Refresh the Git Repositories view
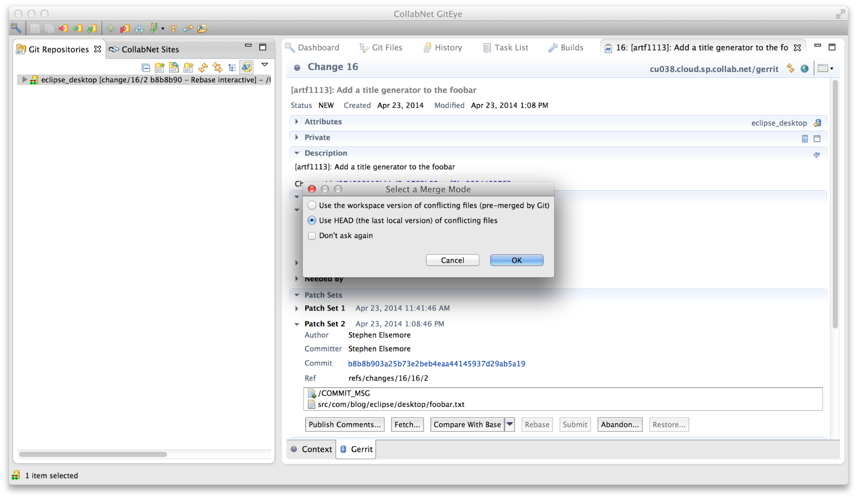 pyautogui.click(x=203, y=67)
